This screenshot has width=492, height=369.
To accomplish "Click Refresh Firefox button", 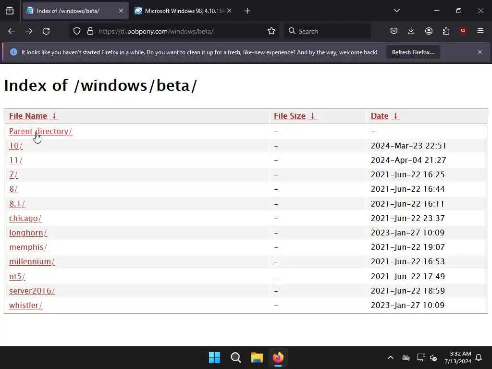I will coord(413,52).
